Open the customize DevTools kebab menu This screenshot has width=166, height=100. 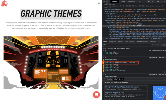[161, 1]
